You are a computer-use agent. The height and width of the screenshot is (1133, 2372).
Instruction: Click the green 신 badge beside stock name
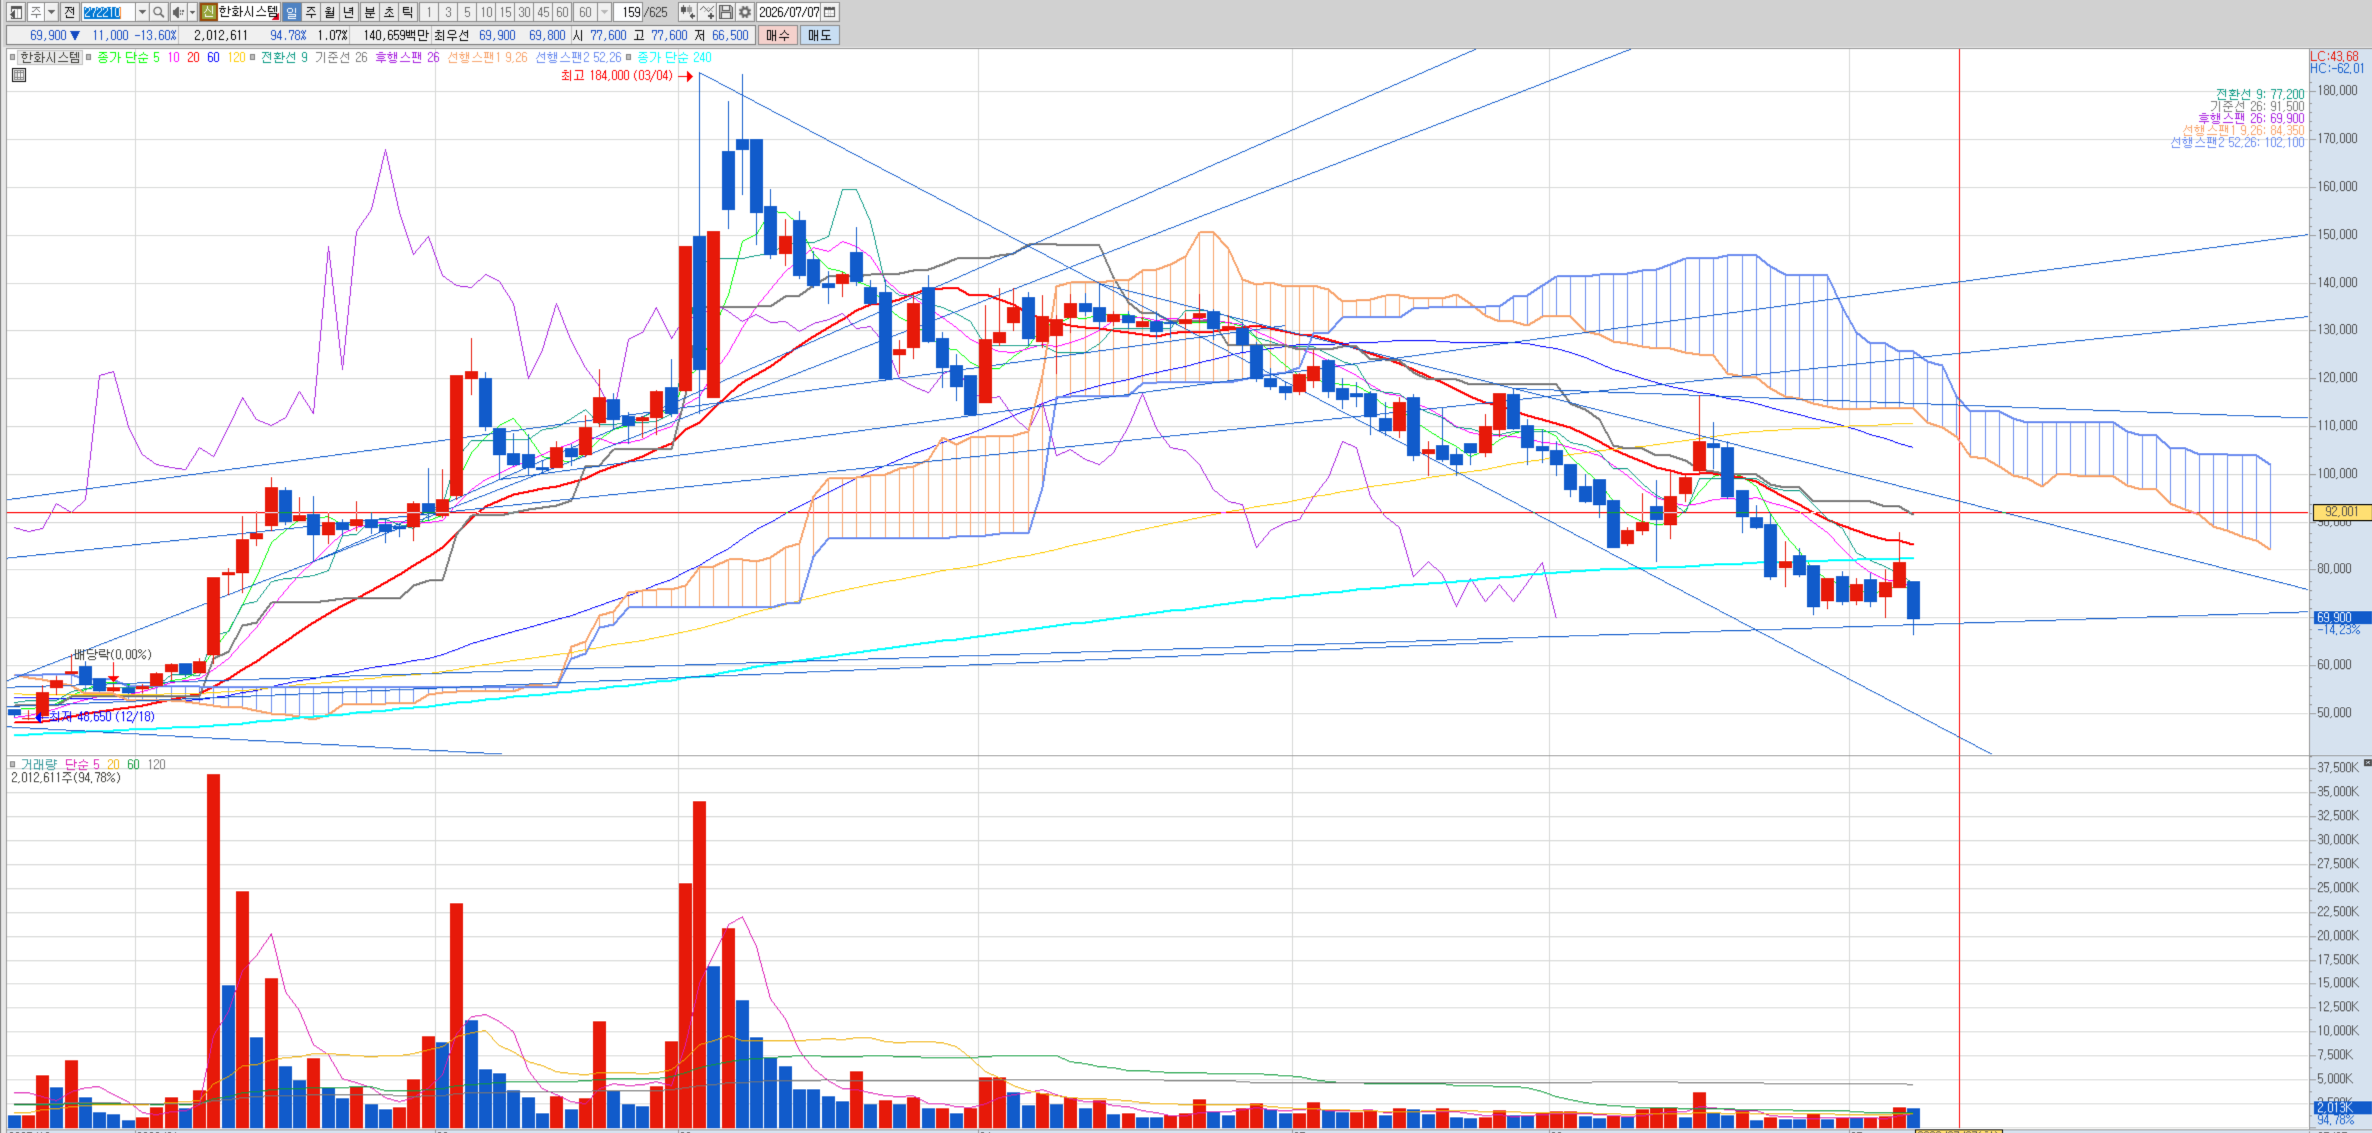point(208,12)
